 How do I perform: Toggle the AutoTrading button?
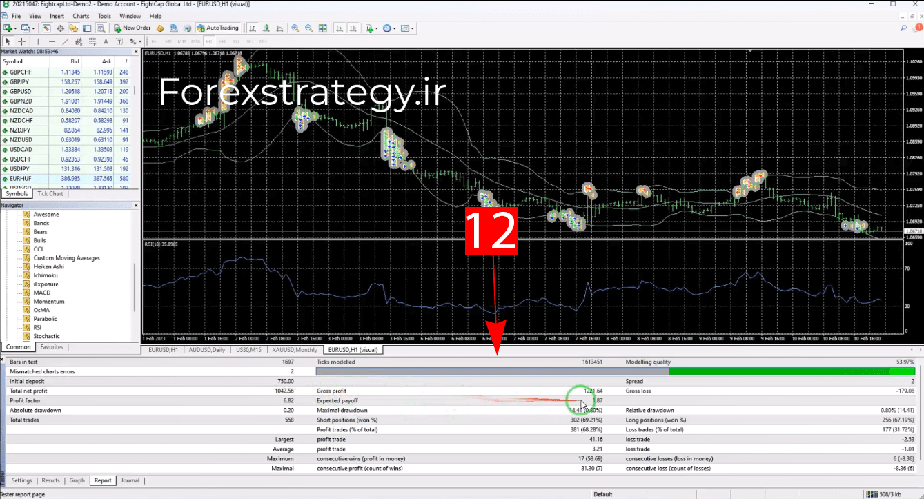click(x=218, y=28)
